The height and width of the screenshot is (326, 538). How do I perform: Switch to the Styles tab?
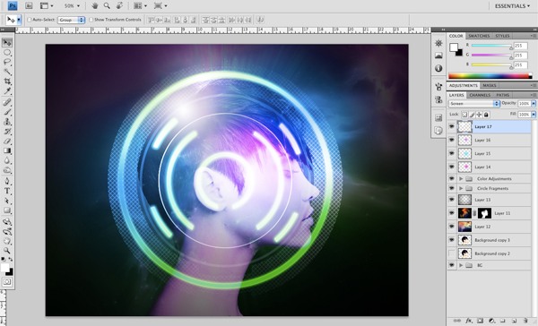pos(502,36)
